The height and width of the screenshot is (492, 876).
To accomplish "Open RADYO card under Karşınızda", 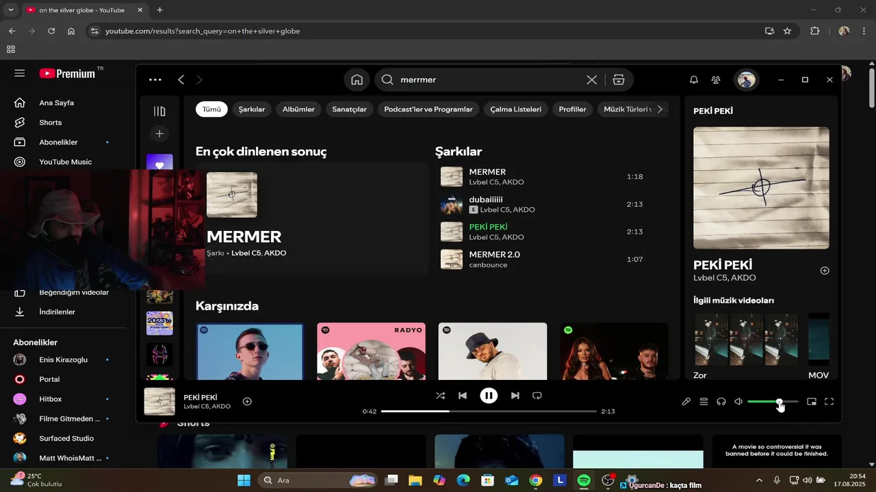I will [x=371, y=351].
